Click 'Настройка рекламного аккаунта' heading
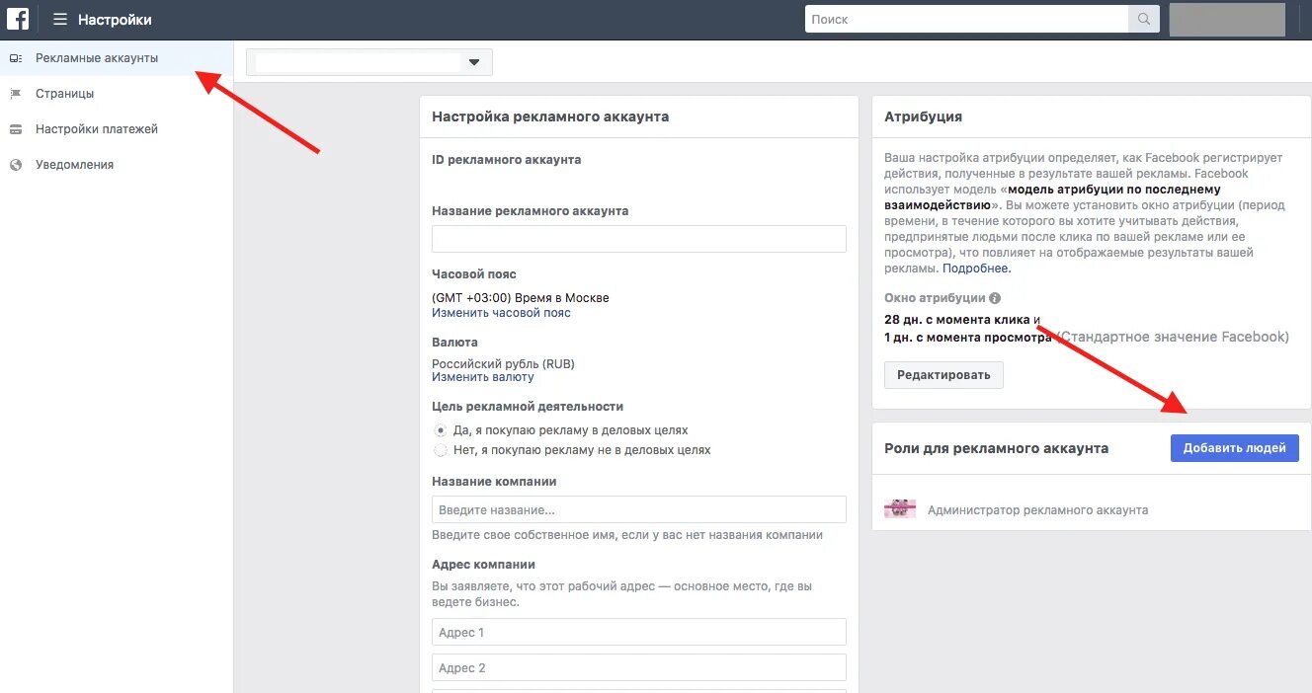 550,116
